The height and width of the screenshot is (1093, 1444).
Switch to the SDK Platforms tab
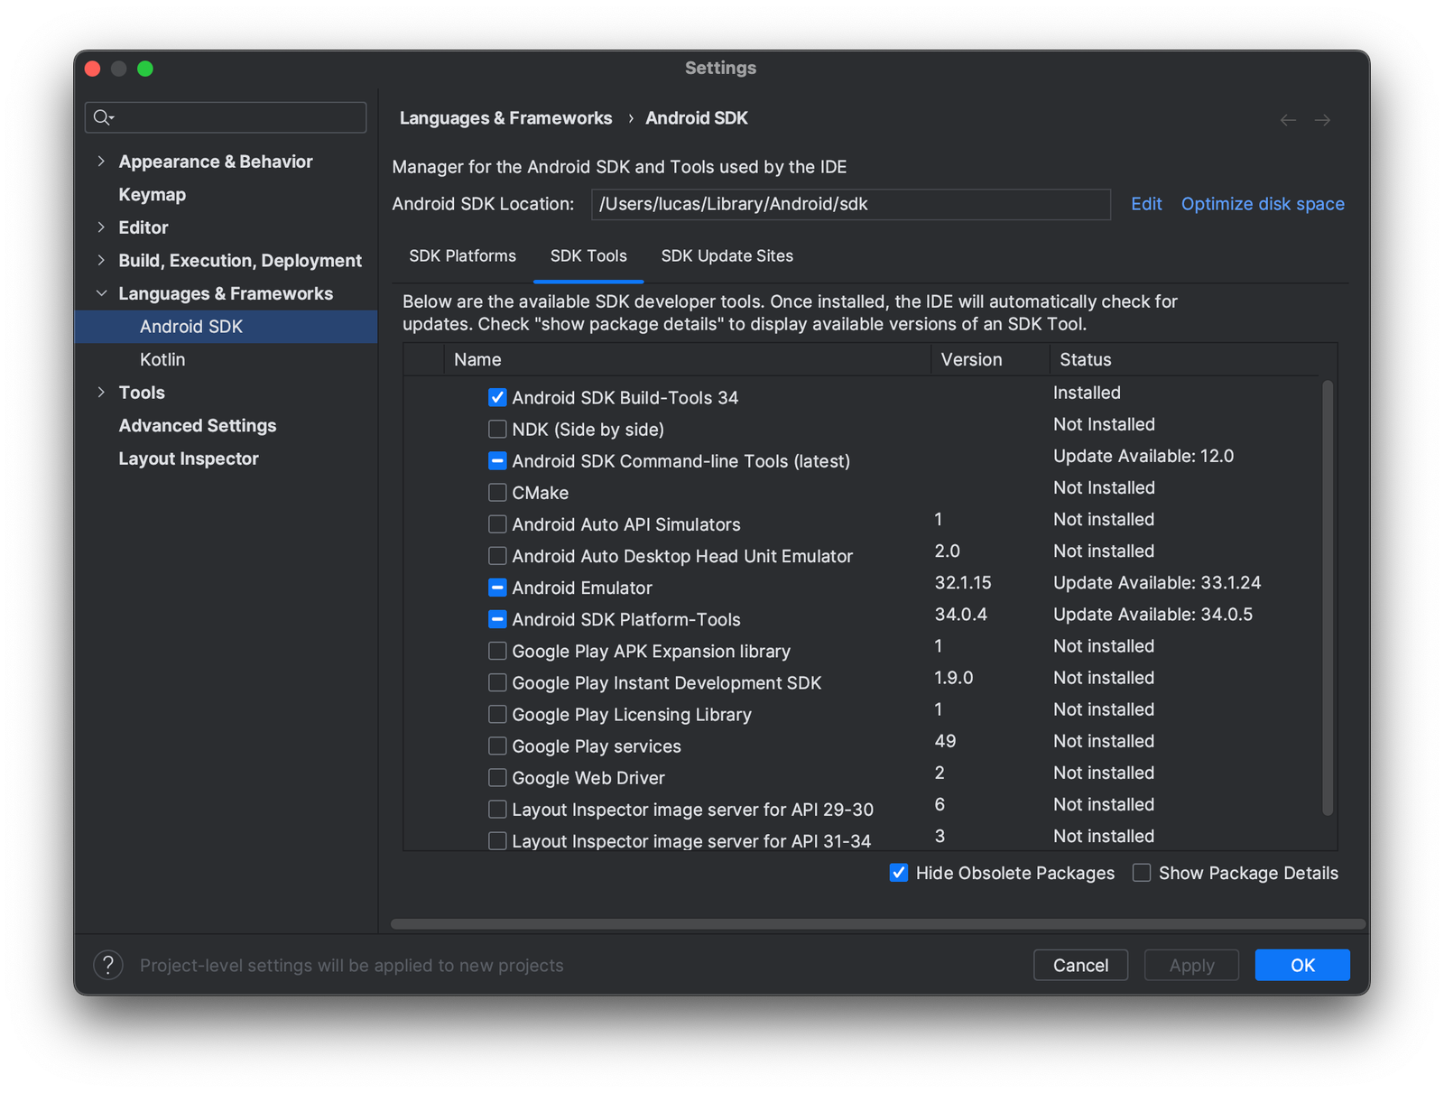click(462, 255)
